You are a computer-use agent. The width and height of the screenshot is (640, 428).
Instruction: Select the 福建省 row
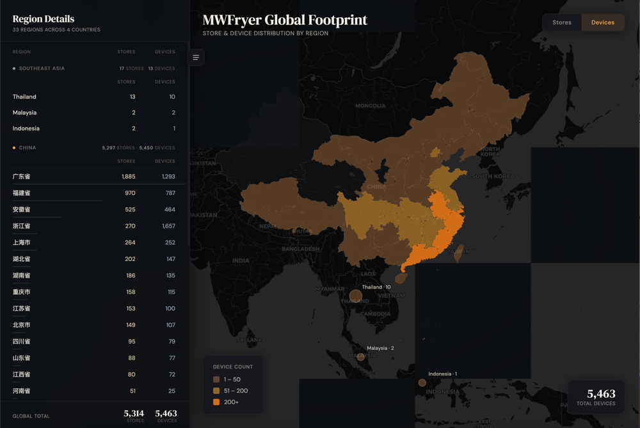pyautogui.click(x=94, y=193)
